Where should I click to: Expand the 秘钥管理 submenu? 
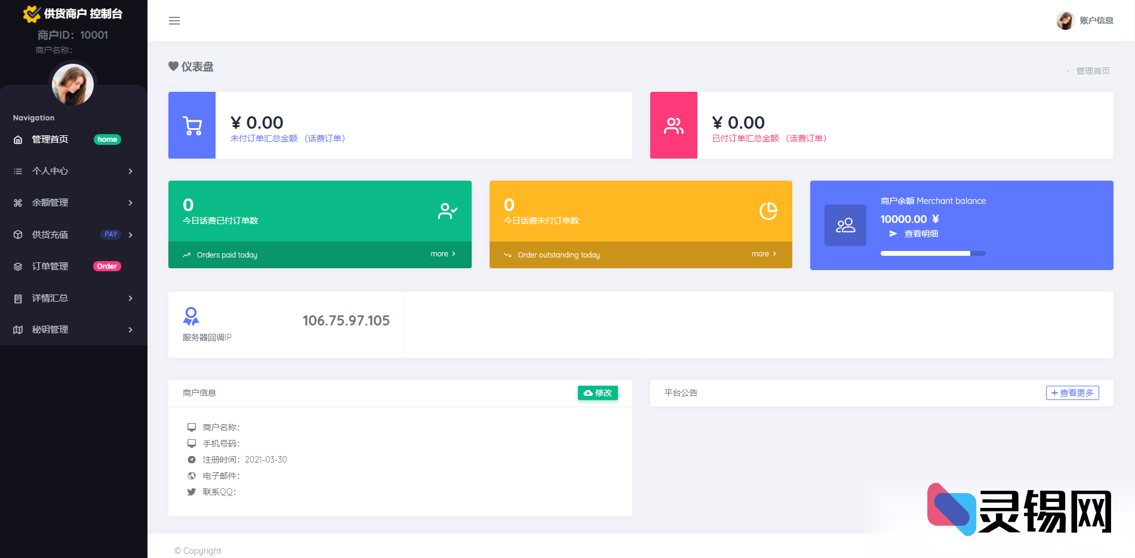[73, 330]
